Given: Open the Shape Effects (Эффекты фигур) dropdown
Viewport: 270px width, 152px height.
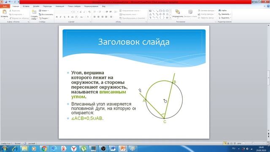Looking at the screenshot, I should click(x=206, y=18).
